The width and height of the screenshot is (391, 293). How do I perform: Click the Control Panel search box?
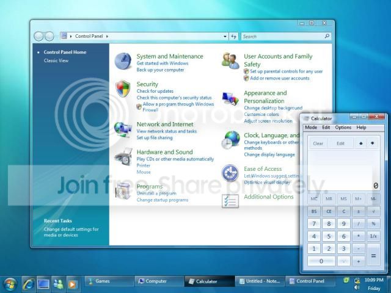[x=284, y=37]
